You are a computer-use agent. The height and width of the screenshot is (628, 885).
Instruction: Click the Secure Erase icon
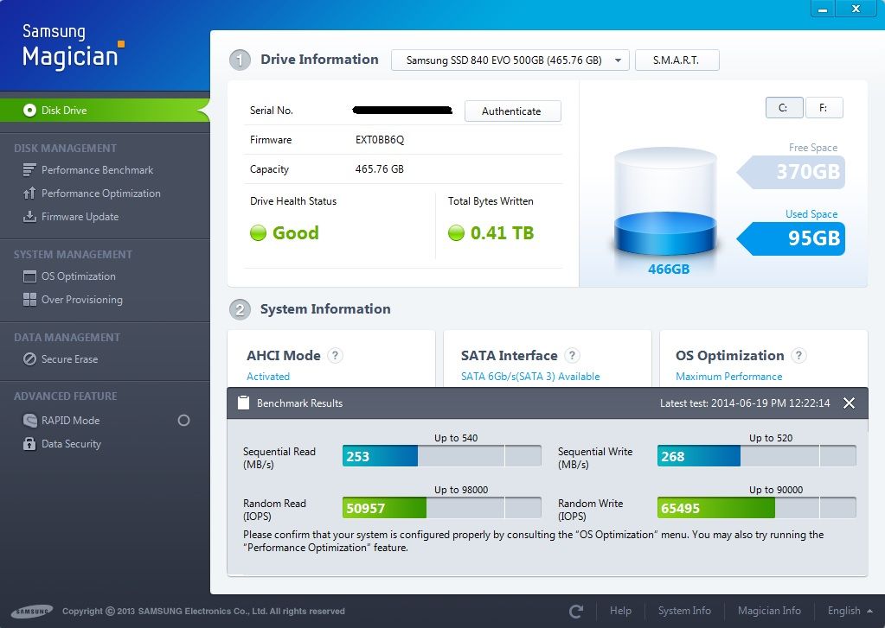(29, 359)
